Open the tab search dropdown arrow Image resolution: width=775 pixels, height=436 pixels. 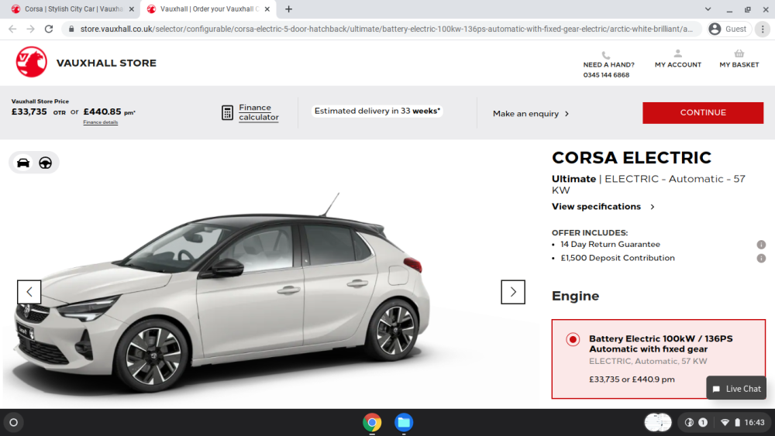pyautogui.click(x=708, y=9)
